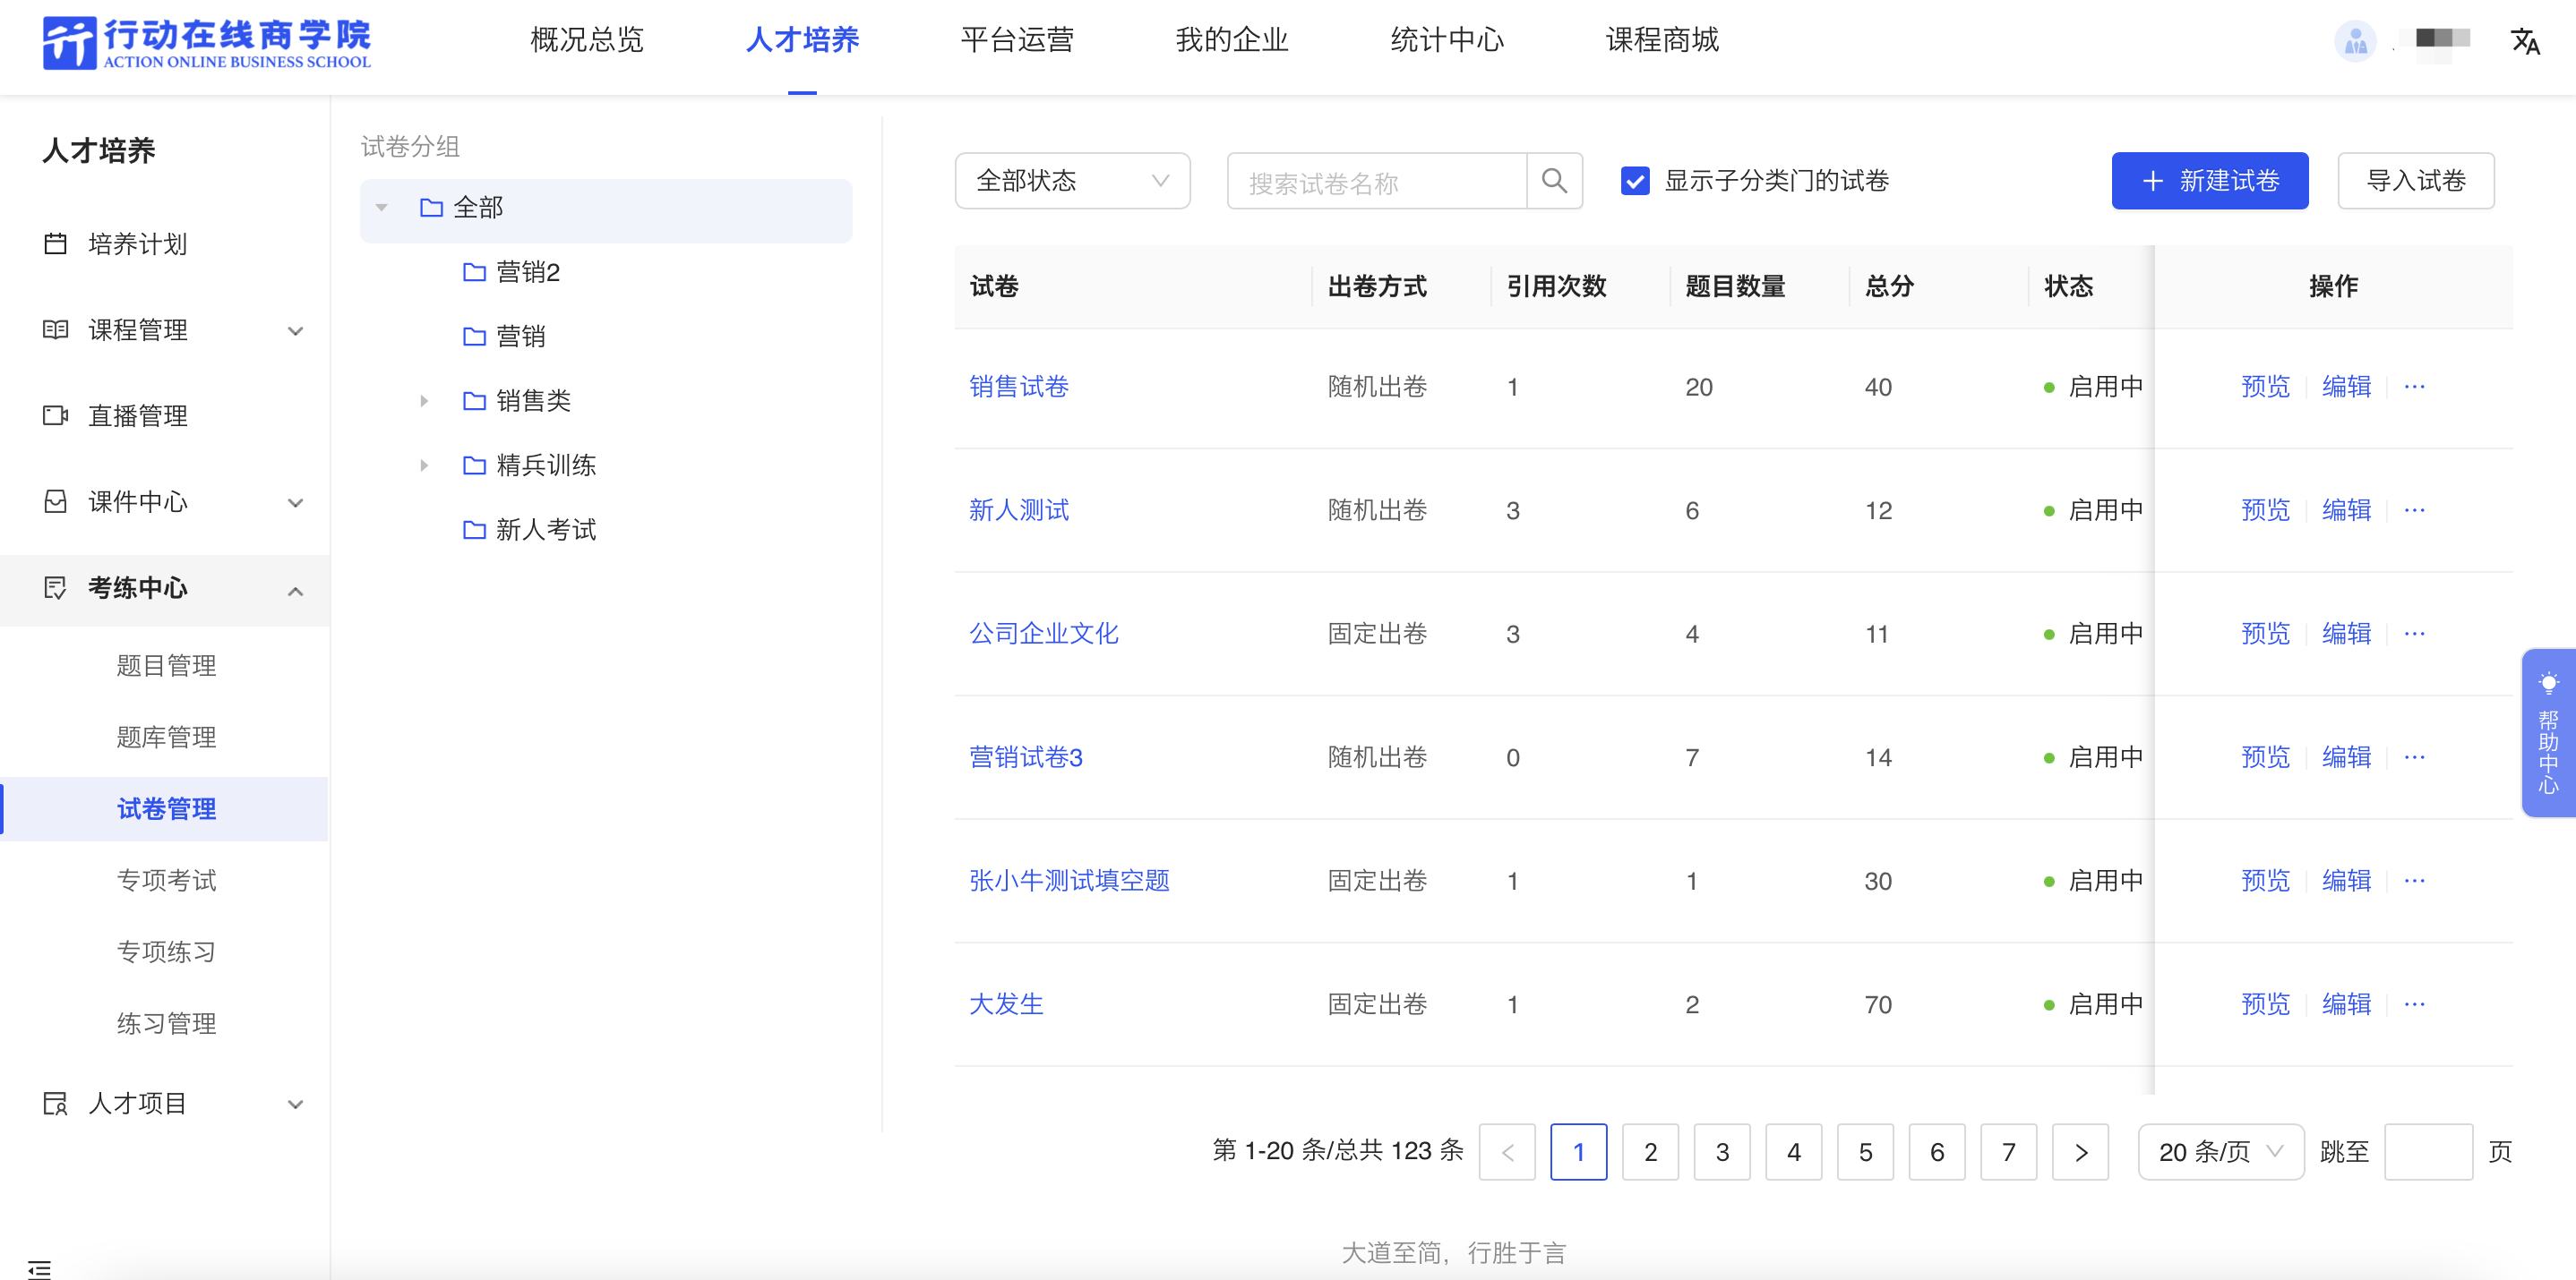Preview the 大发生 exam
The width and height of the screenshot is (2576, 1280).
(x=2265, y=1004)
